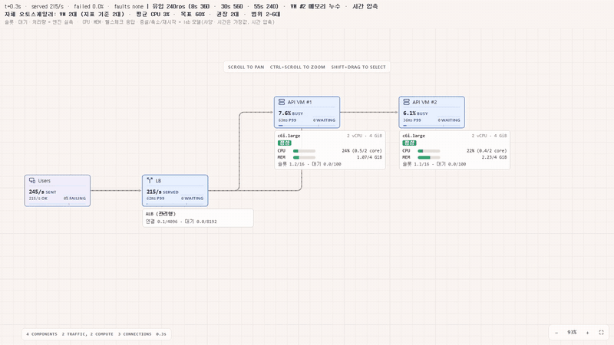614x345 pixels.
Task: Click "215/s SERVED" on LB node
Action: point(163,192)
